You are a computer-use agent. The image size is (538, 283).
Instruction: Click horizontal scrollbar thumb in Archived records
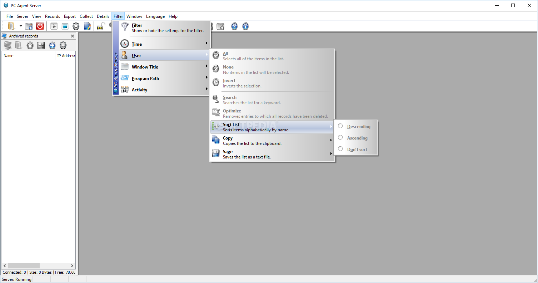pos(24,266)
